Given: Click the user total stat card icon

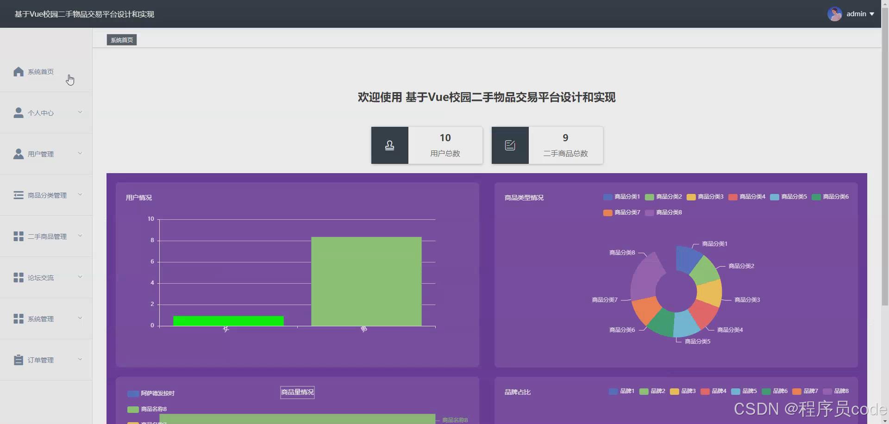Looking at the screenshot, I should 389,145.
